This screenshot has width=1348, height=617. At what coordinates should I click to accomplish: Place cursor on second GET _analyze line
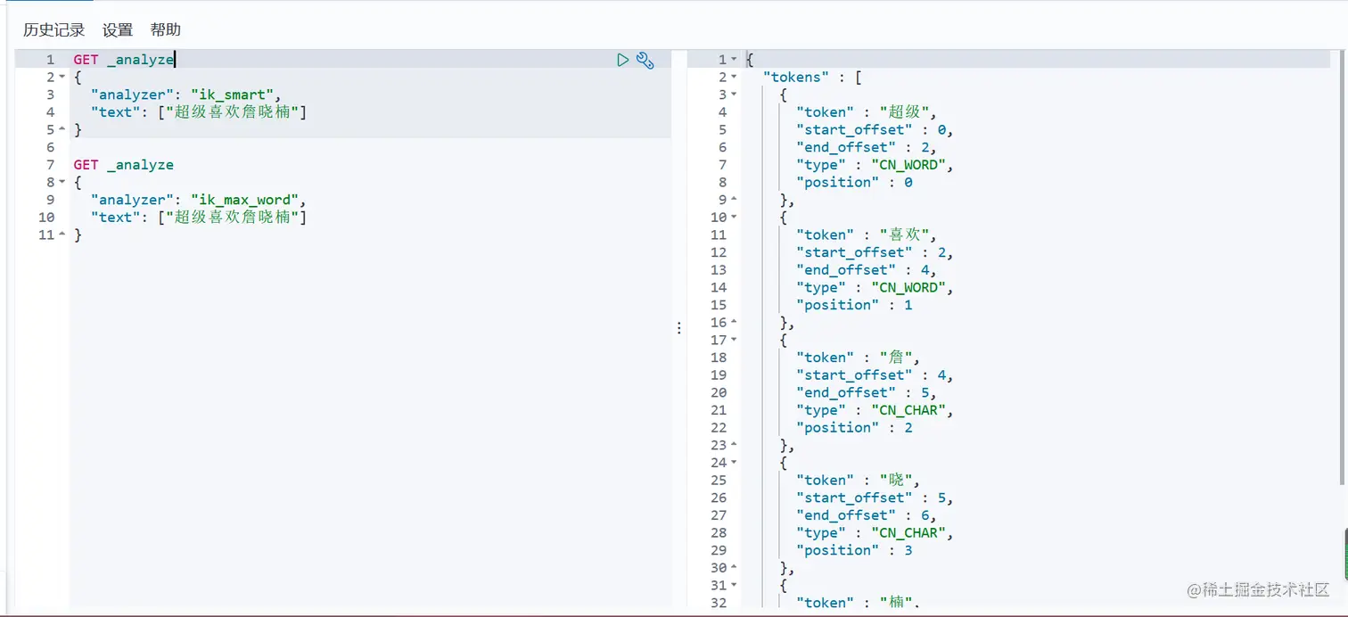[124, 165]
